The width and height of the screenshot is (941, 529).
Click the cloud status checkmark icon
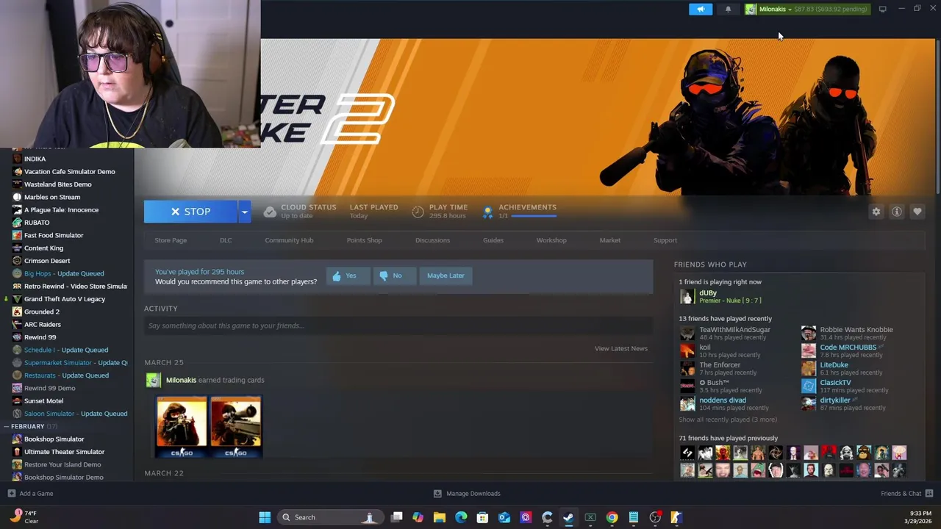(270, 212)
